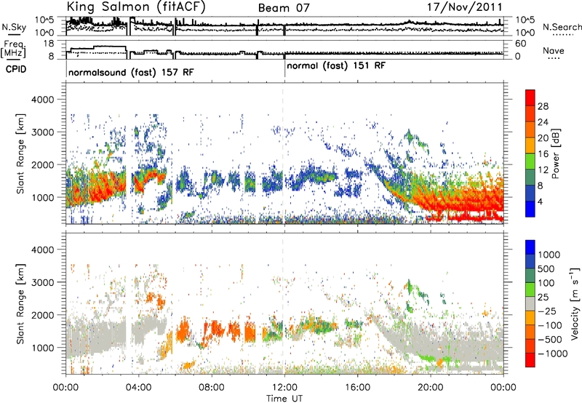Click the '20:00' time axis label
Viewport: 582px width, 403px height.
(430, 388)
